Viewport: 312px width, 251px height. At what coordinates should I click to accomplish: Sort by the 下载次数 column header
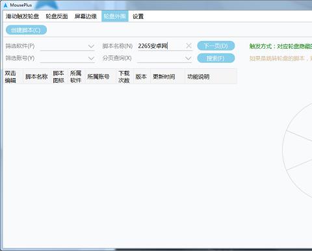pyautogui.click(x=125, y=77)
